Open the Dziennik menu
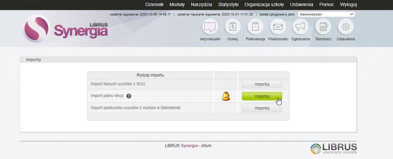This screenshot has height=159, width=393. pyautogui.click(x=154, y=5)
